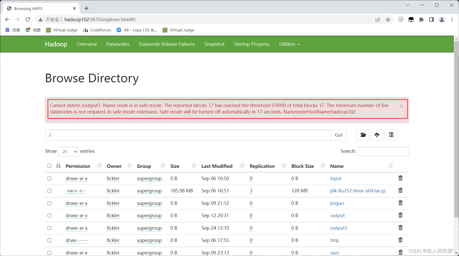
Task: Select the user row checkbox
Action: 49,253
